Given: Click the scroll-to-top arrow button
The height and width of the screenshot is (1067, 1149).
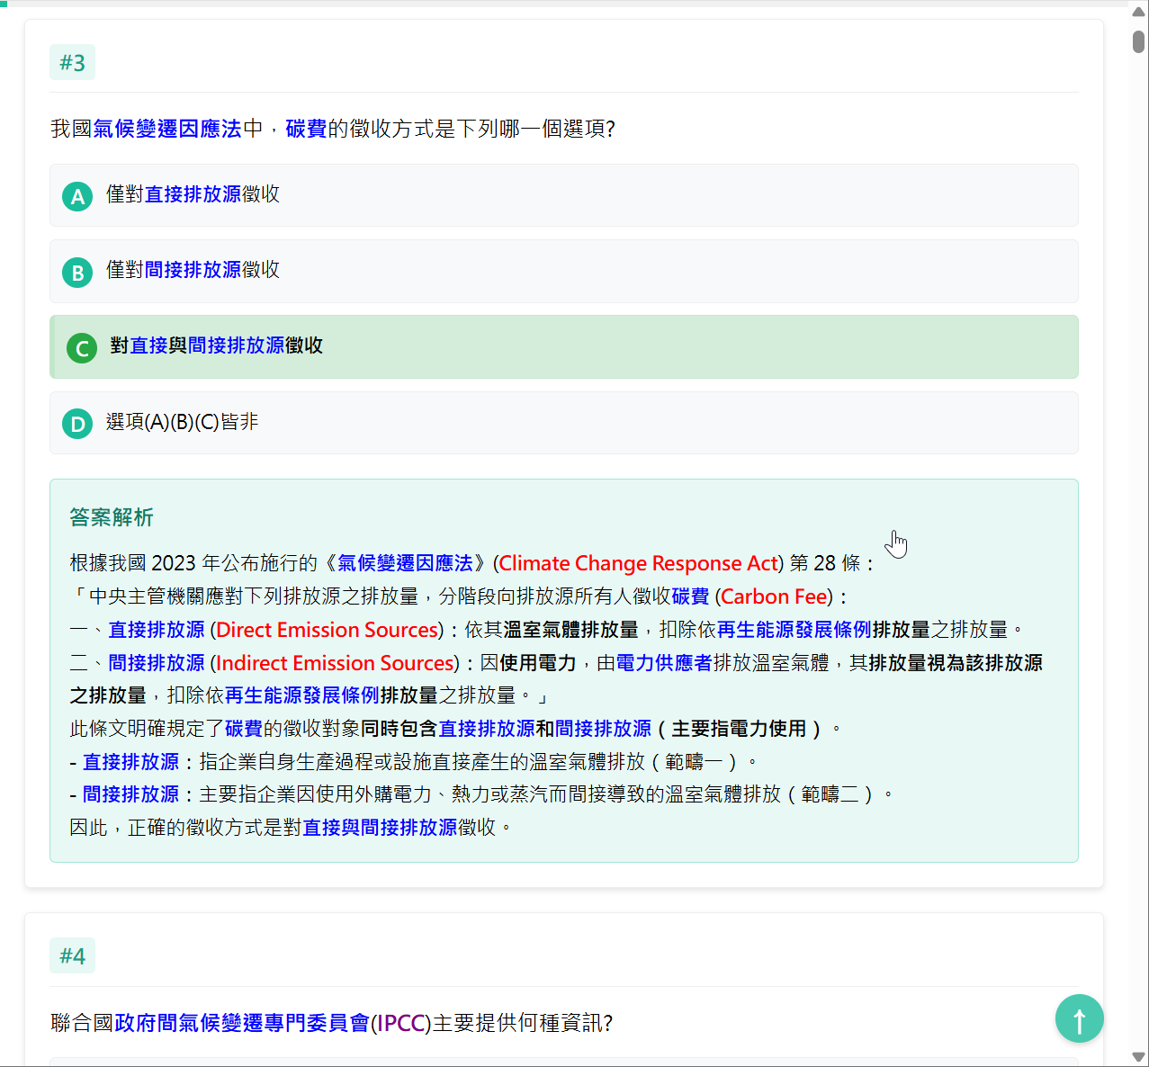Looking at the screenshot, I should point(1079,1018).
